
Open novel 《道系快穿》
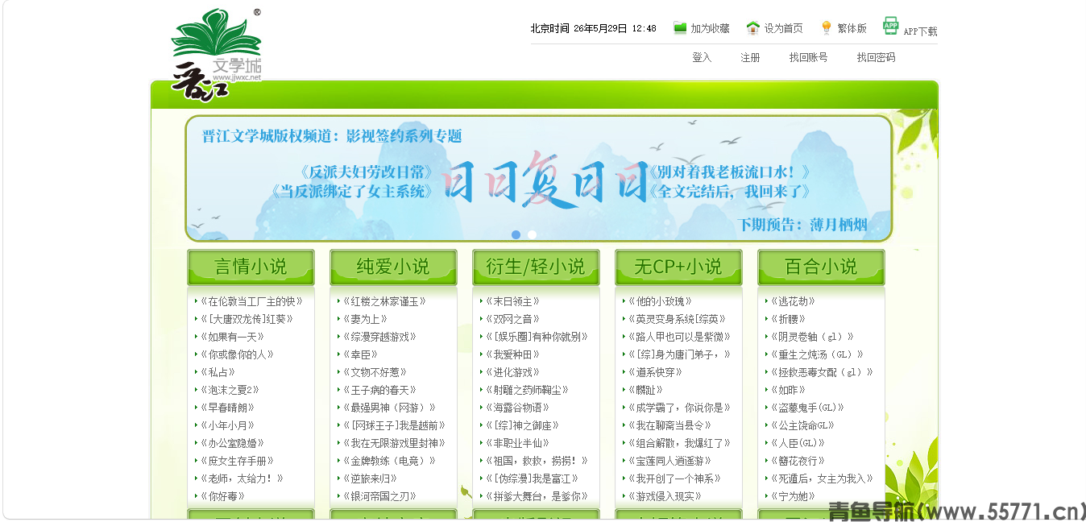tap(656, 372)
